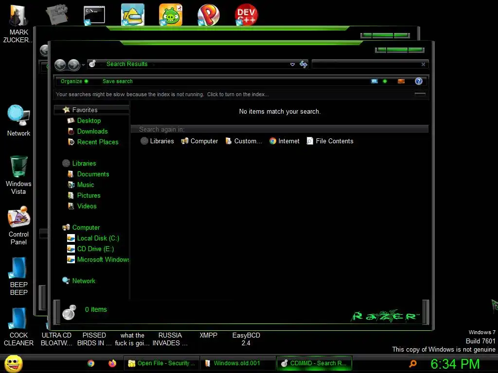Toggle the preview pane icon
Viewport: 498px width, 373px height.
(401, 81)
